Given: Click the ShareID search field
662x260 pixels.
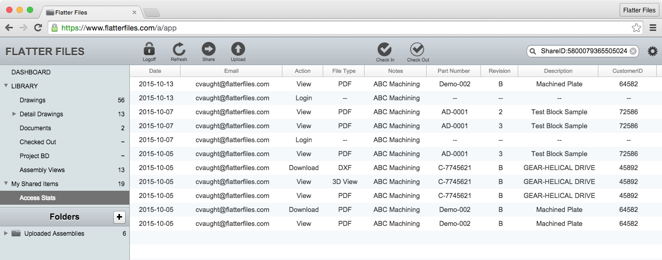Looking at the screenshot, I should pyautogui.click(x=583, y=51).
